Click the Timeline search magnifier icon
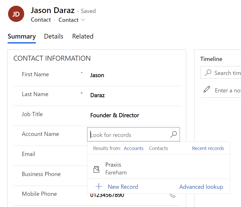This screenshot has height=207, width=241. click(x=208, y=73)
